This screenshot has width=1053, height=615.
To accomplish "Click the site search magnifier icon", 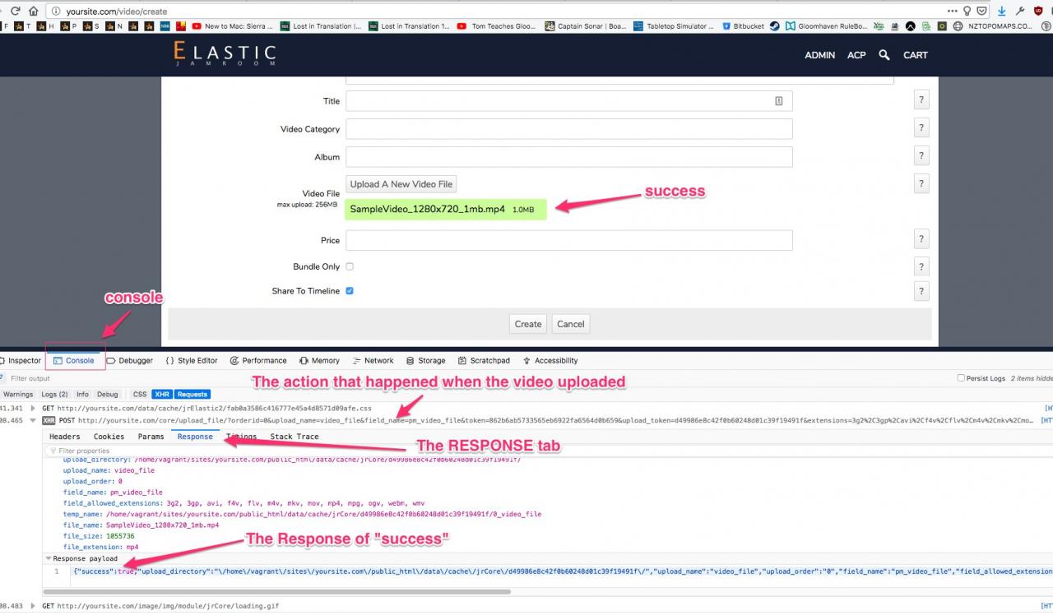I will [x=884, y=55].
